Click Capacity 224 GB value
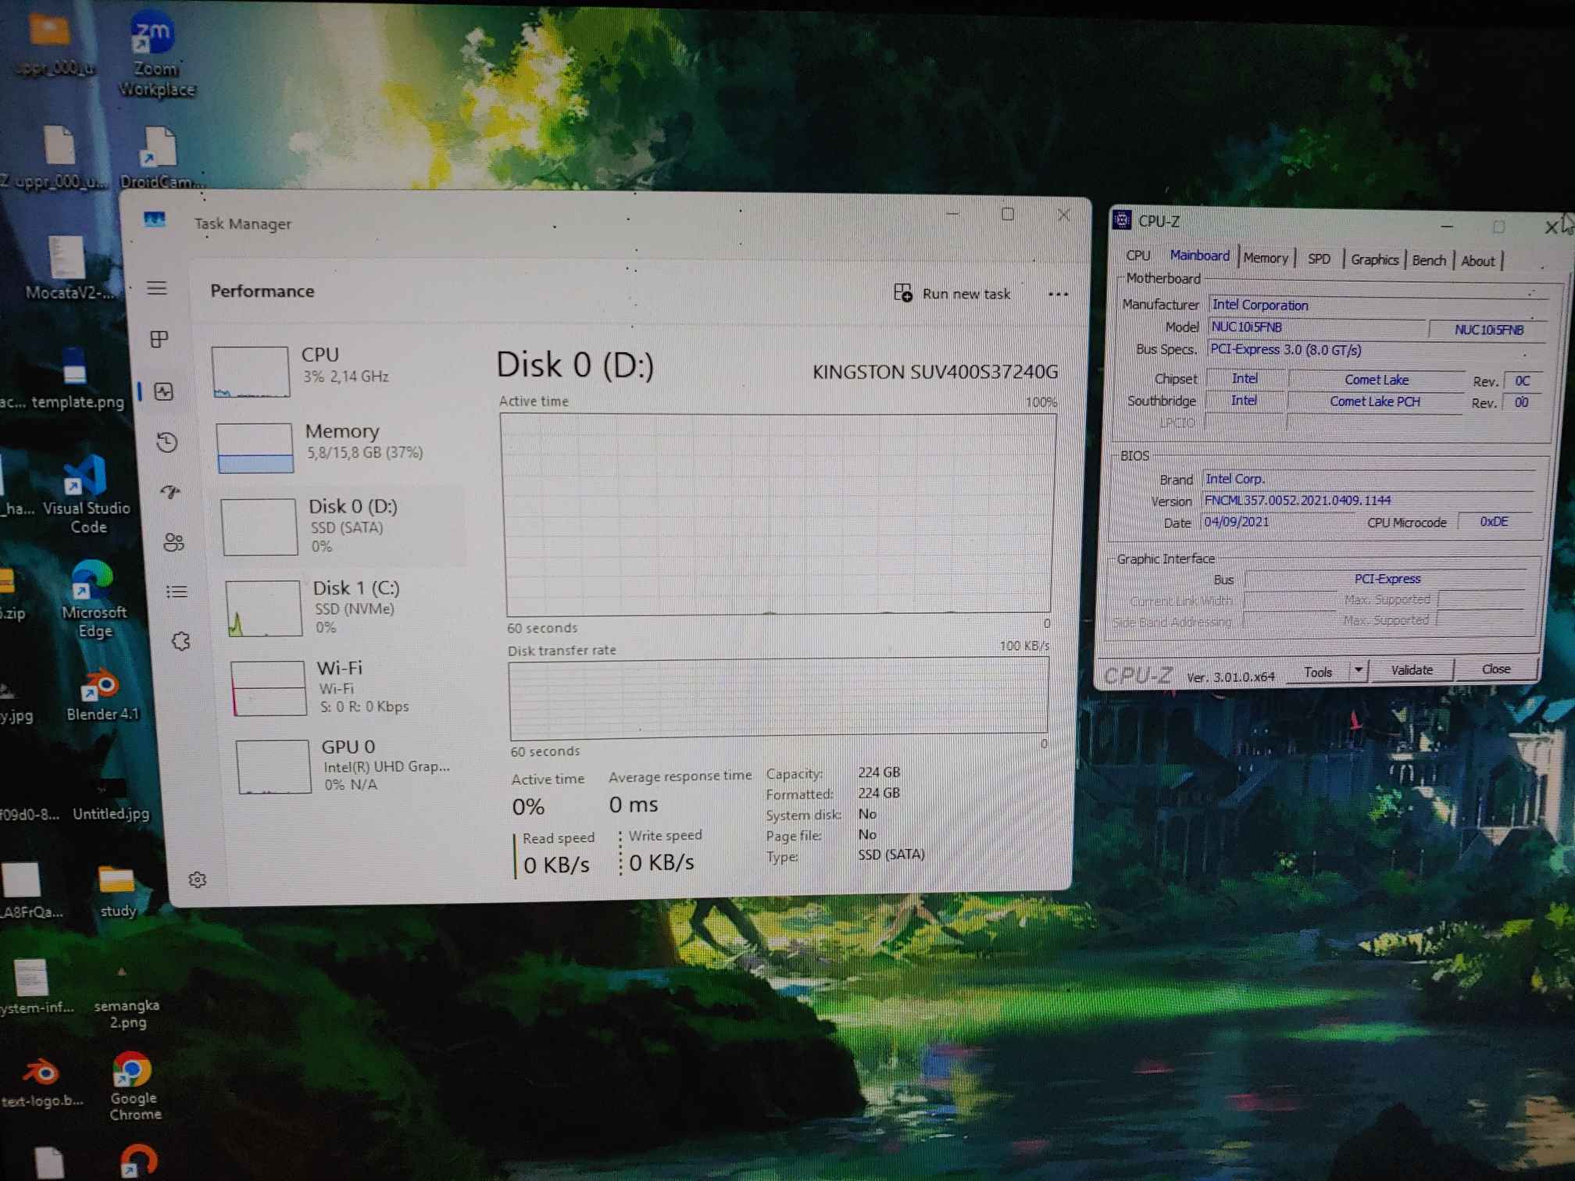The height and width of the screenshot is (1181, 1575). [879, 772]
